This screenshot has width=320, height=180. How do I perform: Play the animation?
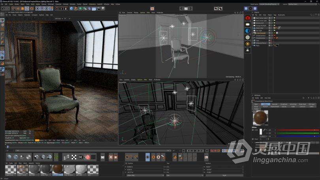(x=195, y=151)
